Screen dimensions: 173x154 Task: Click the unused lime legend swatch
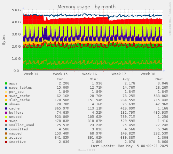point(6,117)
